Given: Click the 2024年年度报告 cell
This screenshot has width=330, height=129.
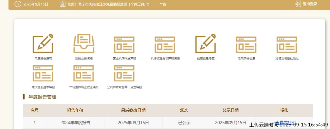Looking at the screenshot, I should coord(75,123).
